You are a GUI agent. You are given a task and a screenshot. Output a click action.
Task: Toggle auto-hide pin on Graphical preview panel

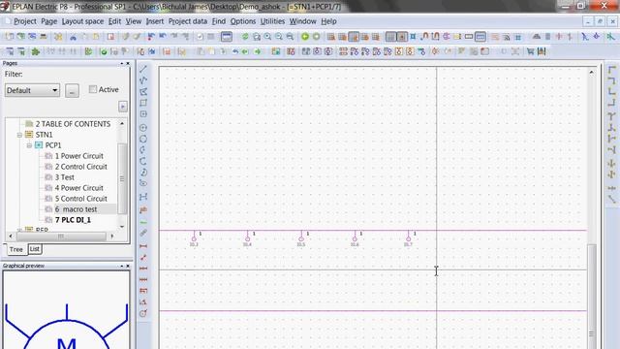click(x=122, y=266)
